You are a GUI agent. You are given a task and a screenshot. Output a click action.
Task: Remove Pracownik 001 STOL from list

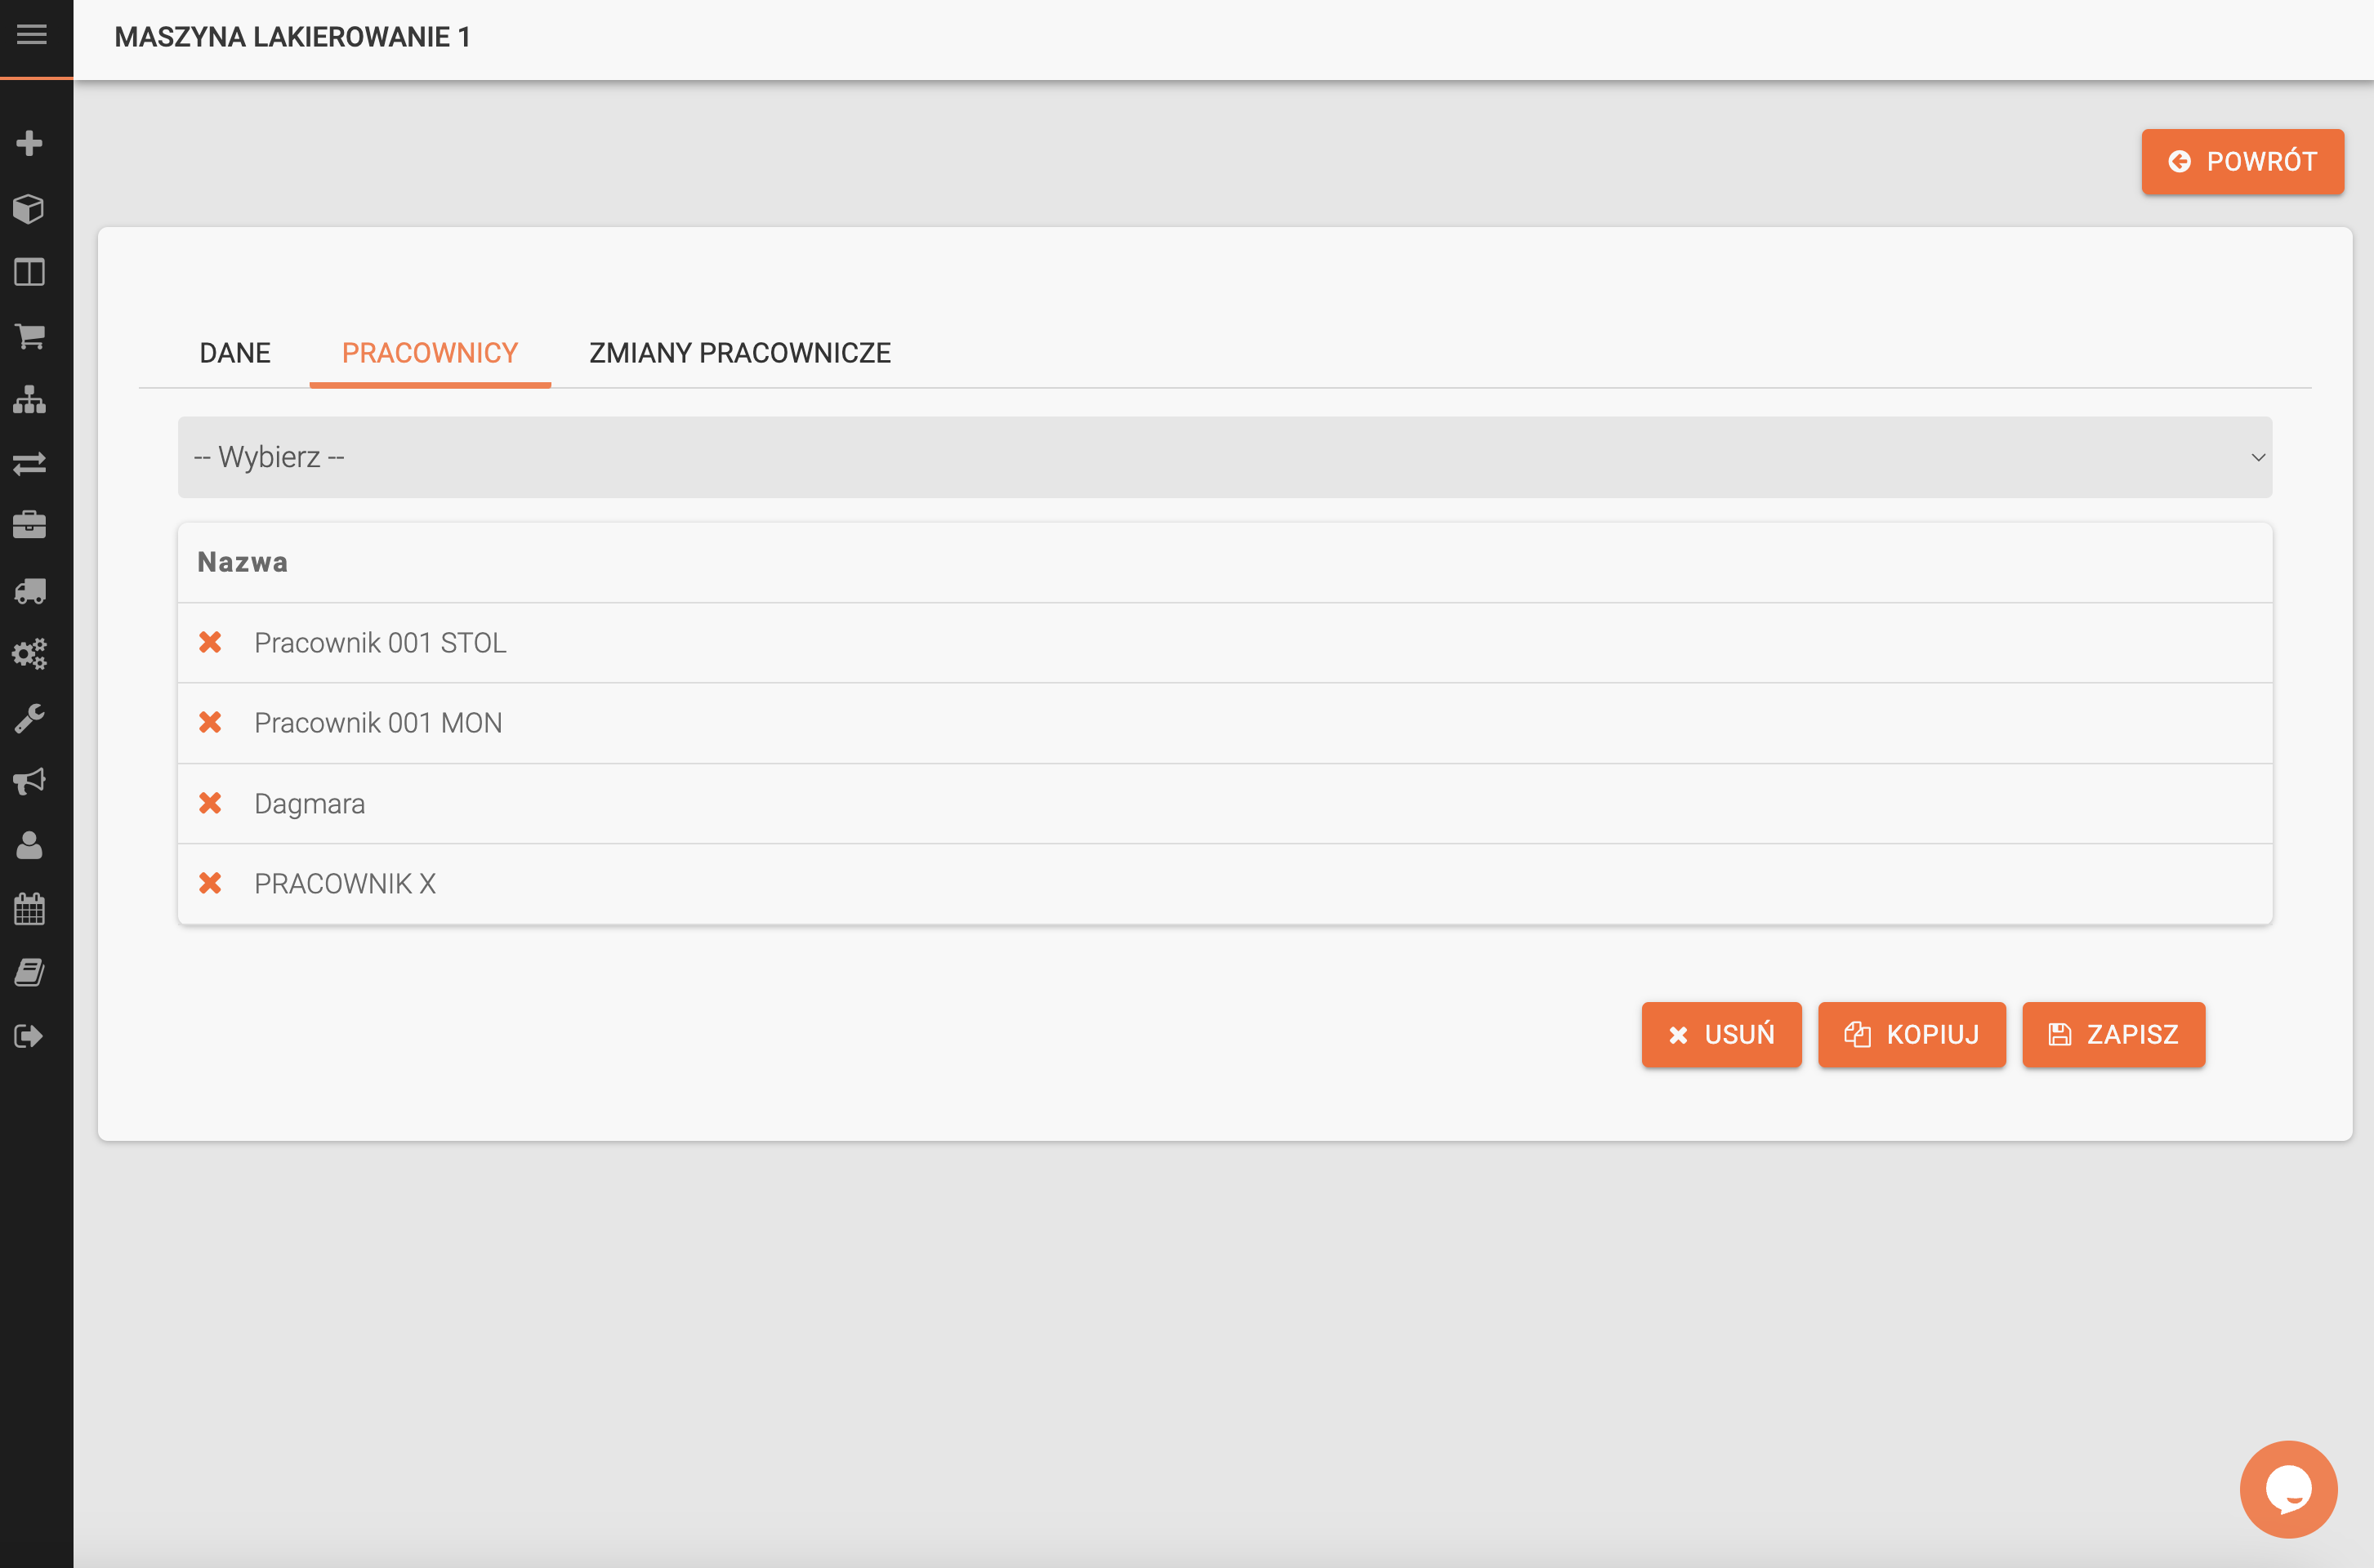(210, 642)
